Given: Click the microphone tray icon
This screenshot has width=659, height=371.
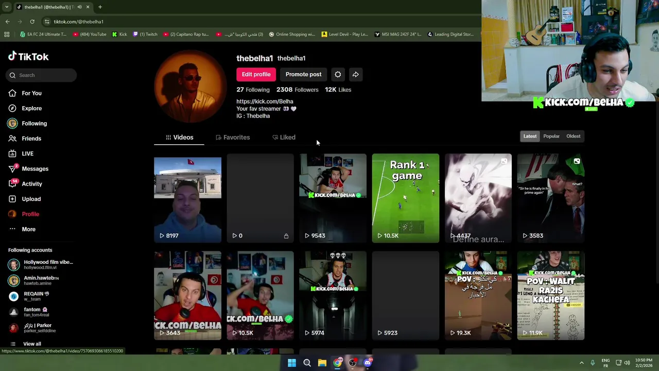Looking at the screenshot, I should [x=593, y=363].
